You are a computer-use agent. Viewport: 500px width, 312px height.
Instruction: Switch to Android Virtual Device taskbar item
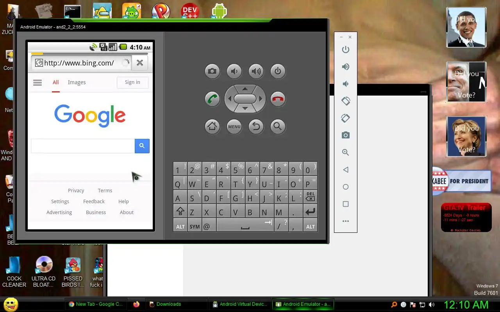pos(240,304)
